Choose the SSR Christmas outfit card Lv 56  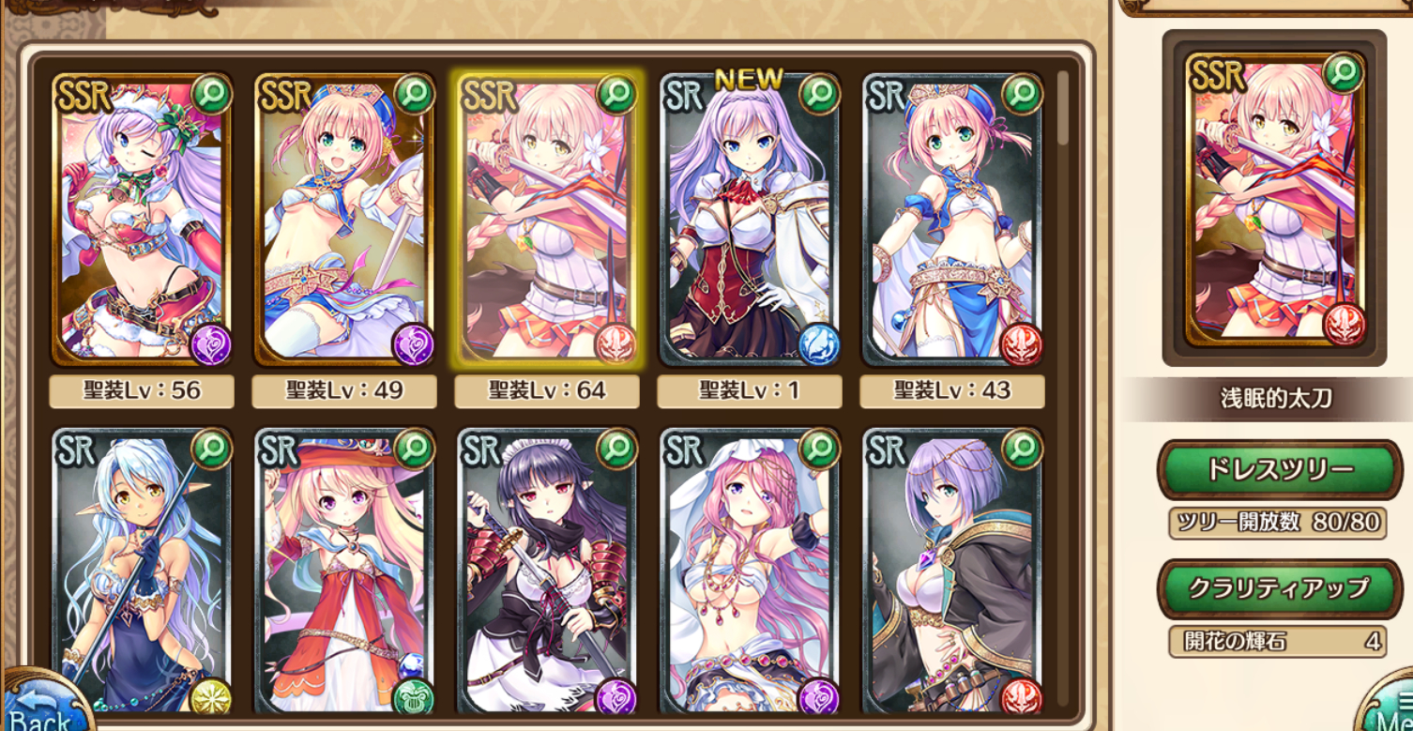pyautogui.click(x=142, y=220)
